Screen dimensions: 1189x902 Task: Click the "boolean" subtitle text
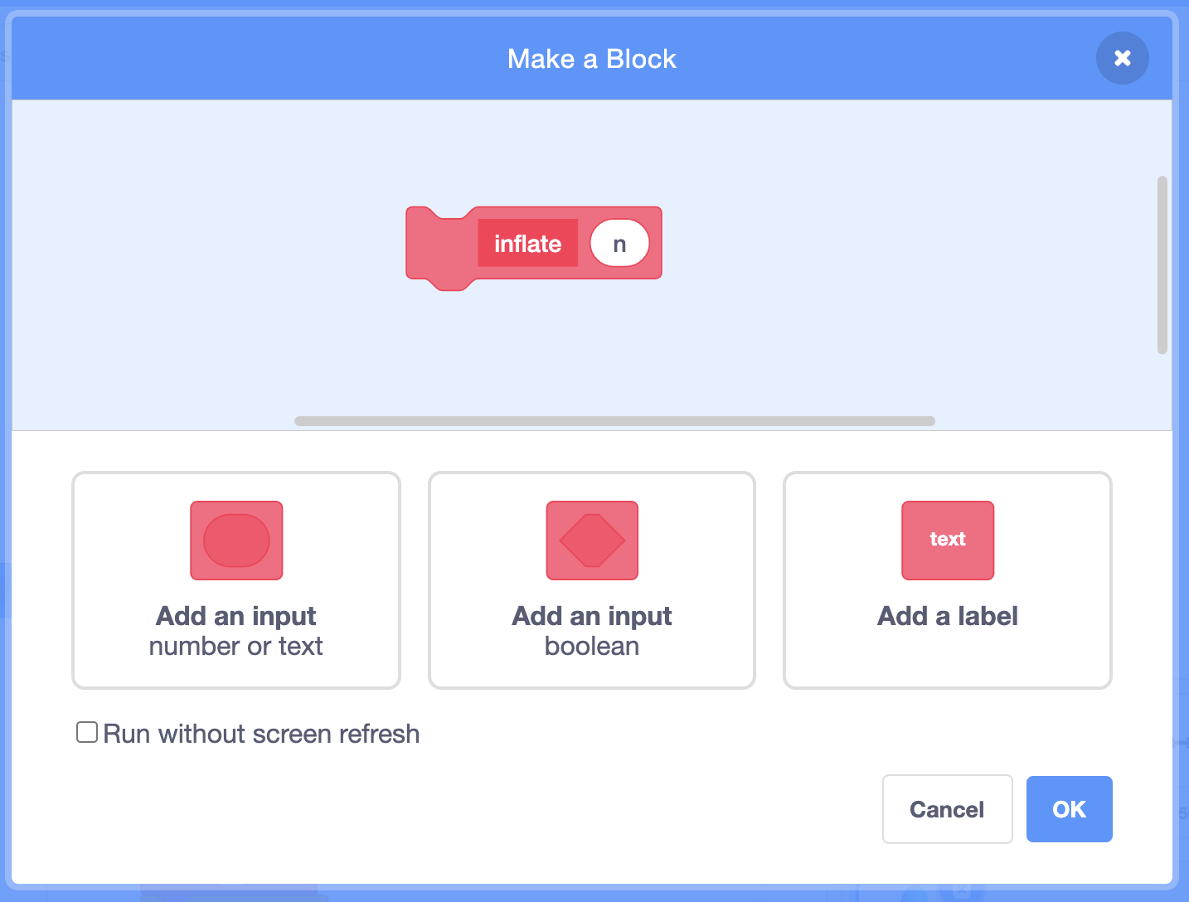pos(592,647)
